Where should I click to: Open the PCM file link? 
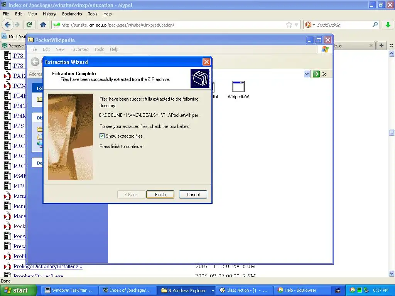[19, 86]
